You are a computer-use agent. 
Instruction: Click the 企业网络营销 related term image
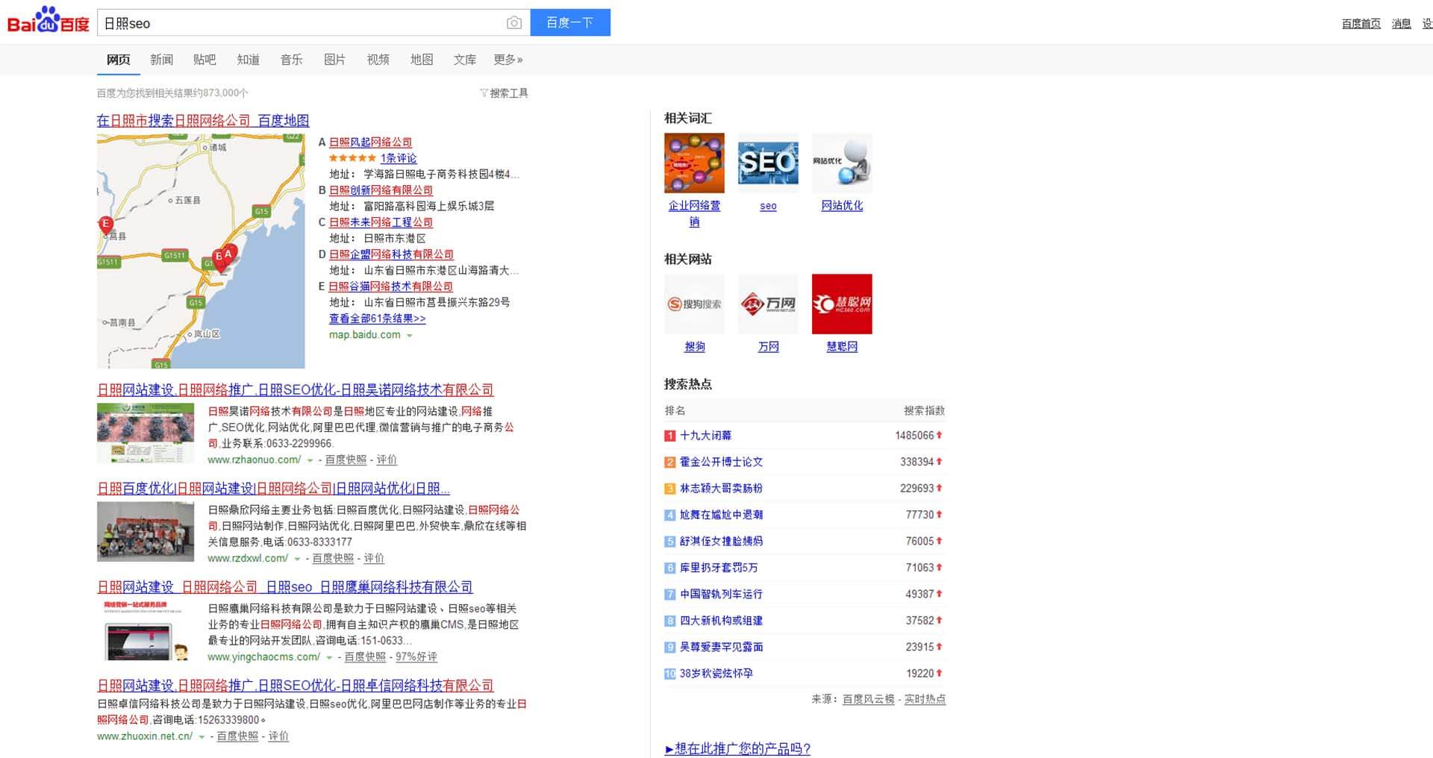pos(694,163)
